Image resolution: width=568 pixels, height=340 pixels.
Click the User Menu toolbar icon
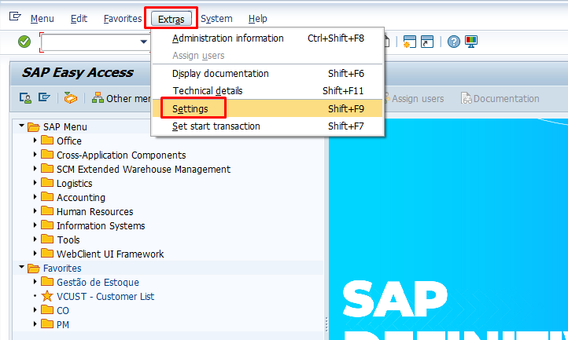(26, 98)
